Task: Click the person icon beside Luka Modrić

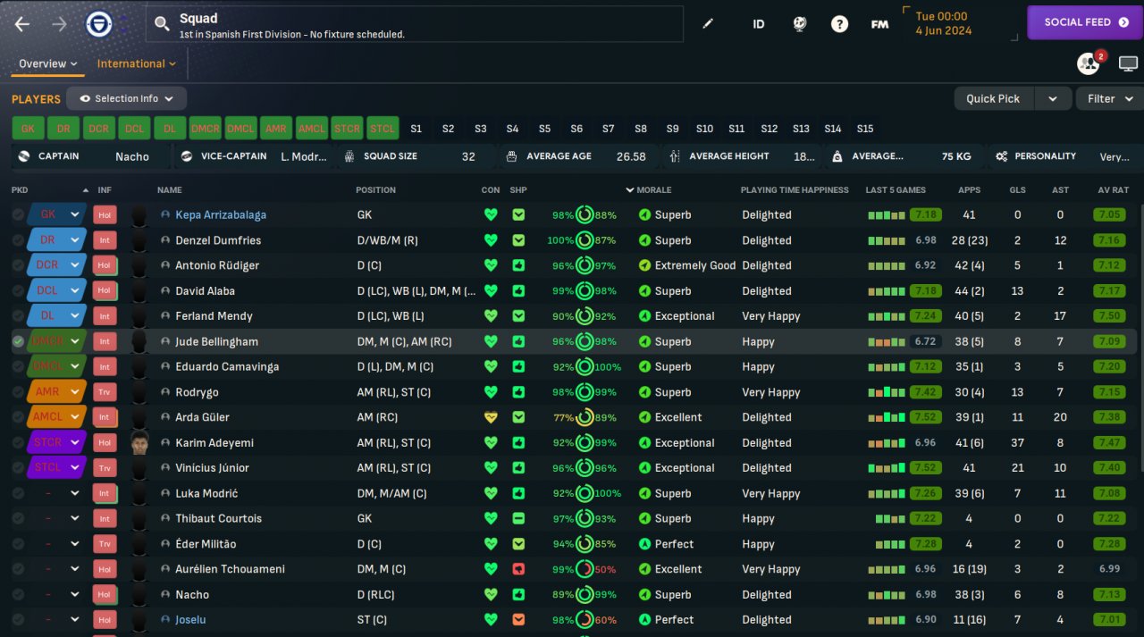Action: [165, 493]
